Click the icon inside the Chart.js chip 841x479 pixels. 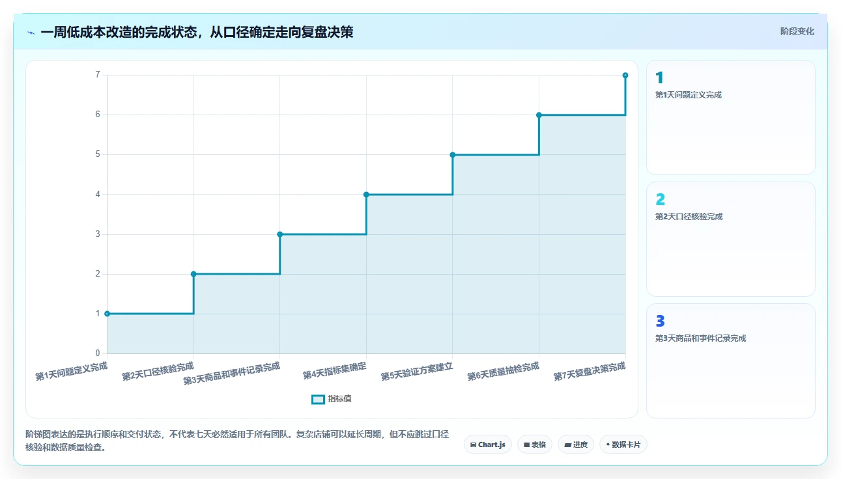(473, 445)
